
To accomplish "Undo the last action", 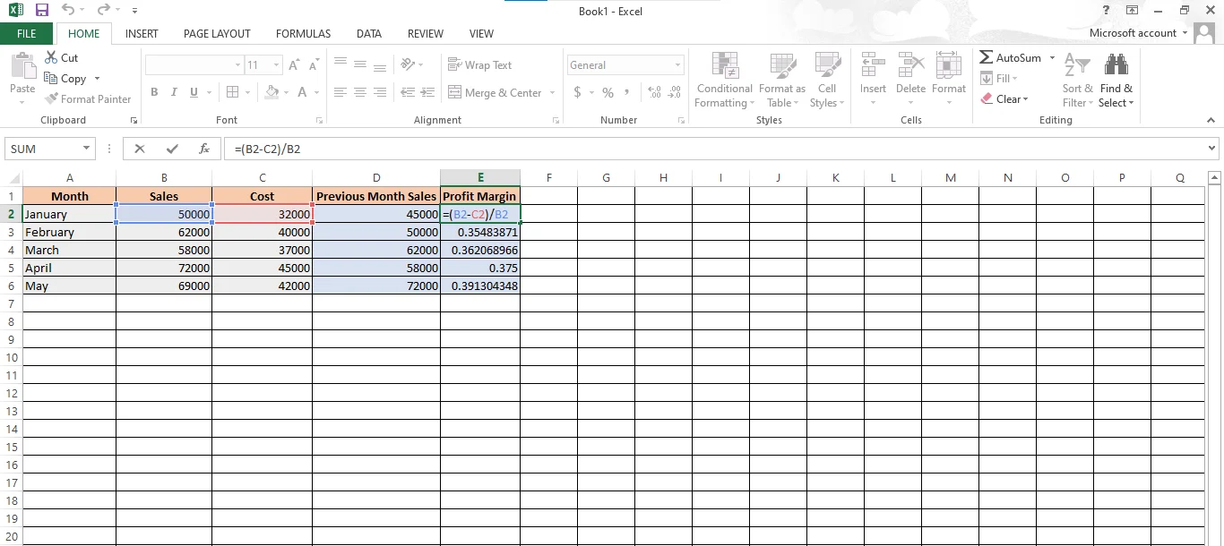I will point(69,10).
